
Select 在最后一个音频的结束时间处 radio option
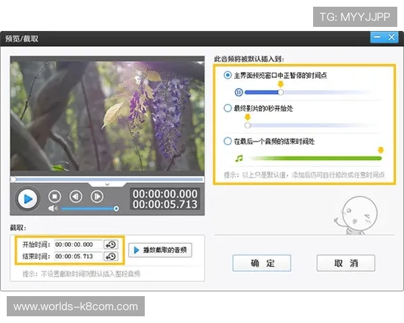click(x=228, y=141)
